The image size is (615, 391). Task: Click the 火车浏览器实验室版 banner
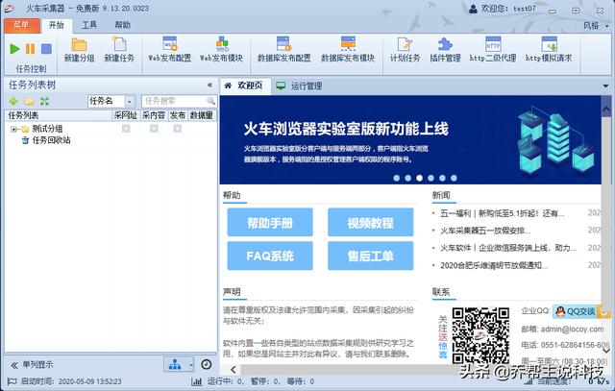pos(410,139)
